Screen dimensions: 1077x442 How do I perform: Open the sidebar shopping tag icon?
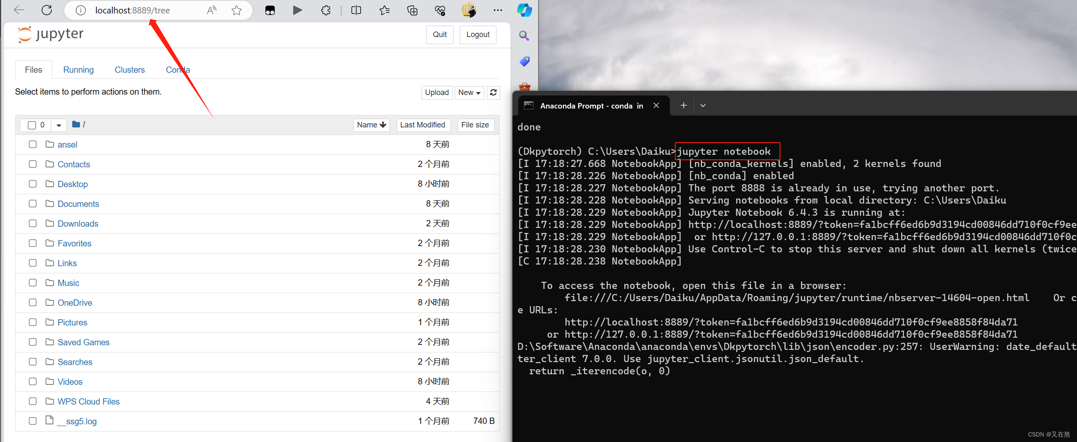tap(524, 61)
